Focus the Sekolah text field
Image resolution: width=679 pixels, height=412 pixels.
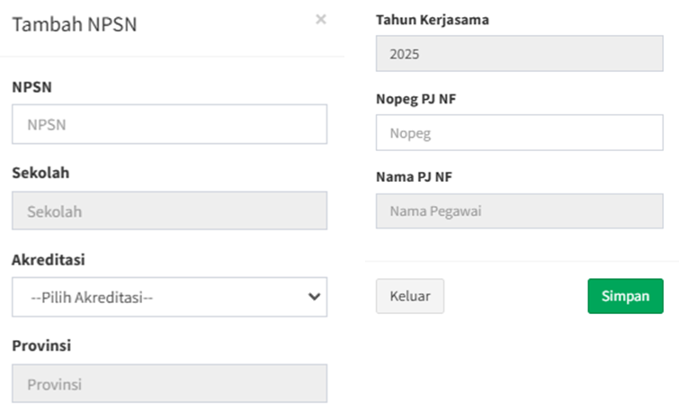[169, 211]
